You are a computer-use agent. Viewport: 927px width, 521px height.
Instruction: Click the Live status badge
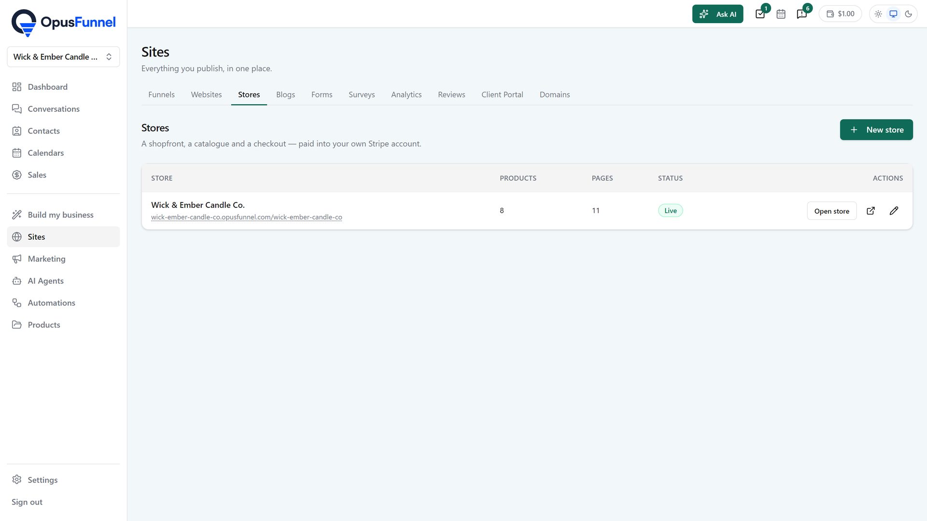(670, 211)
